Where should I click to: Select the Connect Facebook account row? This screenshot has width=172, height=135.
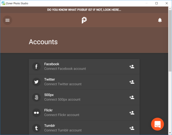[x=84, y=67]
